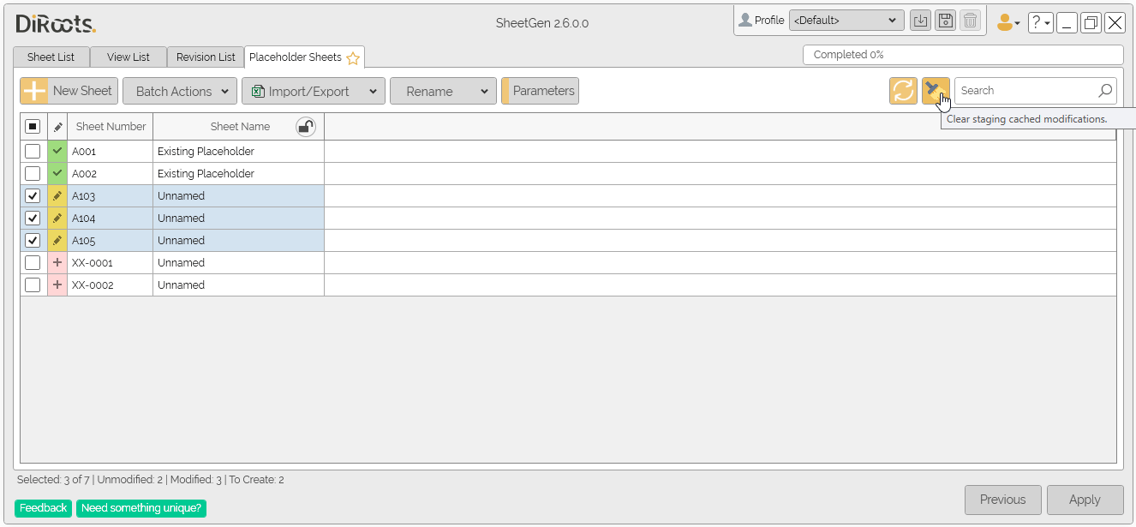Save the current profile icon
This screenshot has height=527, width=1136.
point(945,21)
